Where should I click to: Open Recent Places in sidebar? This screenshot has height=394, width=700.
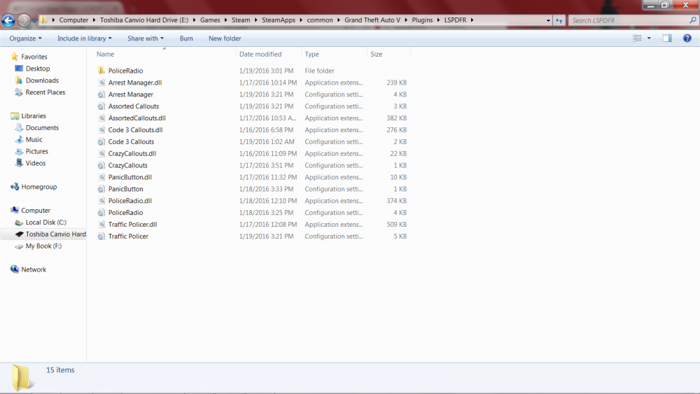point(45,92)
